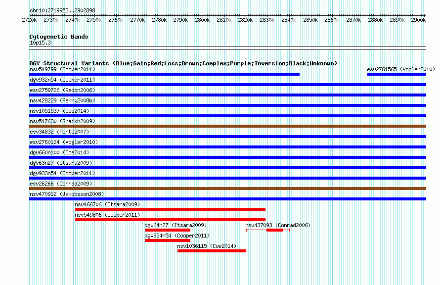Click the 2860k ruler tick label

click(x=332, y=20)
